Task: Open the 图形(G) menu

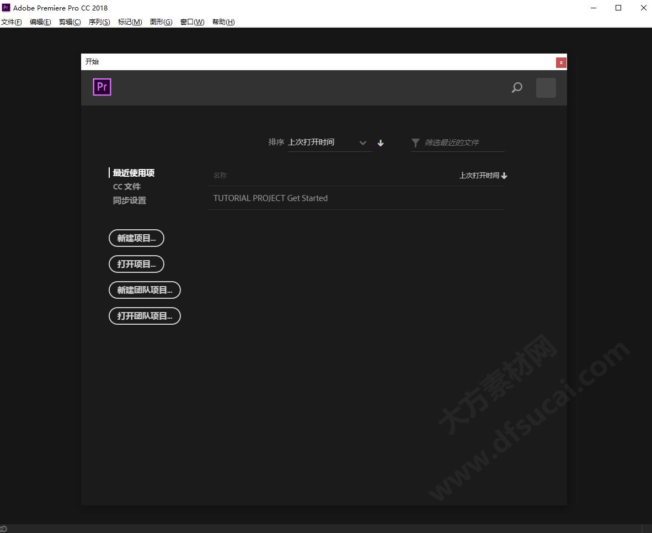Action: (161, 22)
